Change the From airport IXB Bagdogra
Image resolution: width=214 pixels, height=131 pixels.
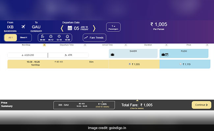pyautogui.click(x=10, y=27)
